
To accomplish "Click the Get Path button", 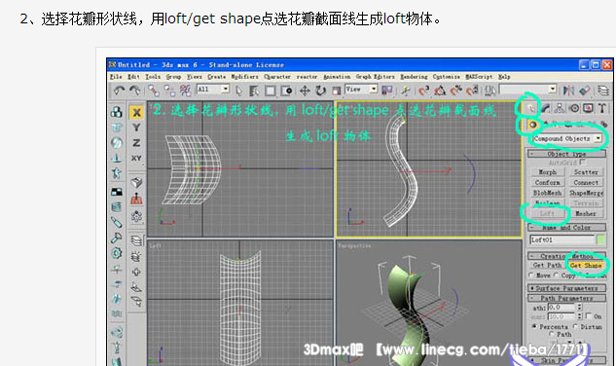I will tap(547, 266).
